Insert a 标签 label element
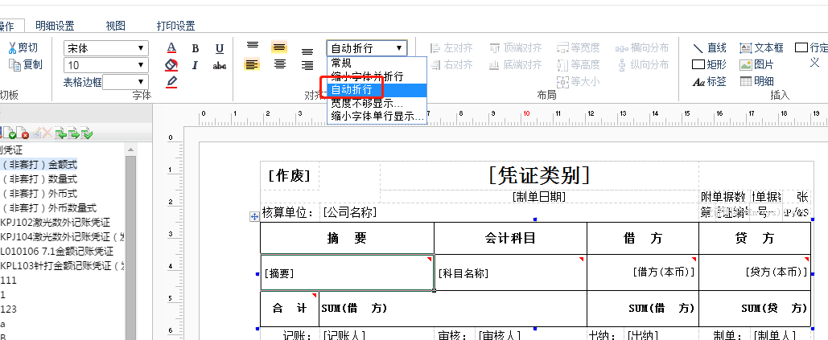828x340 pixels. [x=710, y=82]
